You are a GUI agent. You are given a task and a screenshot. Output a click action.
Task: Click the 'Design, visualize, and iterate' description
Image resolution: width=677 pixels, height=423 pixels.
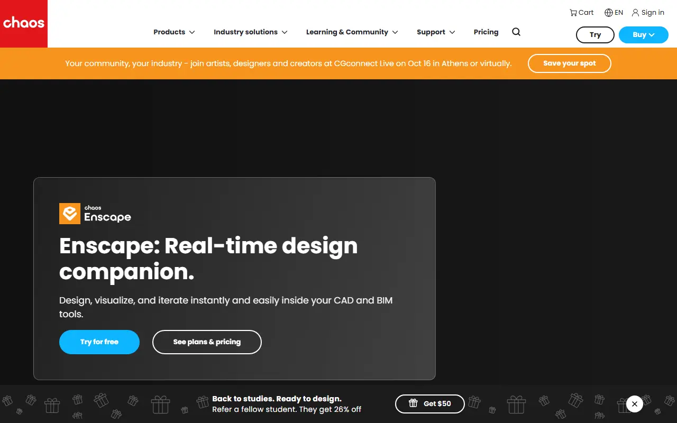(226, 307)
